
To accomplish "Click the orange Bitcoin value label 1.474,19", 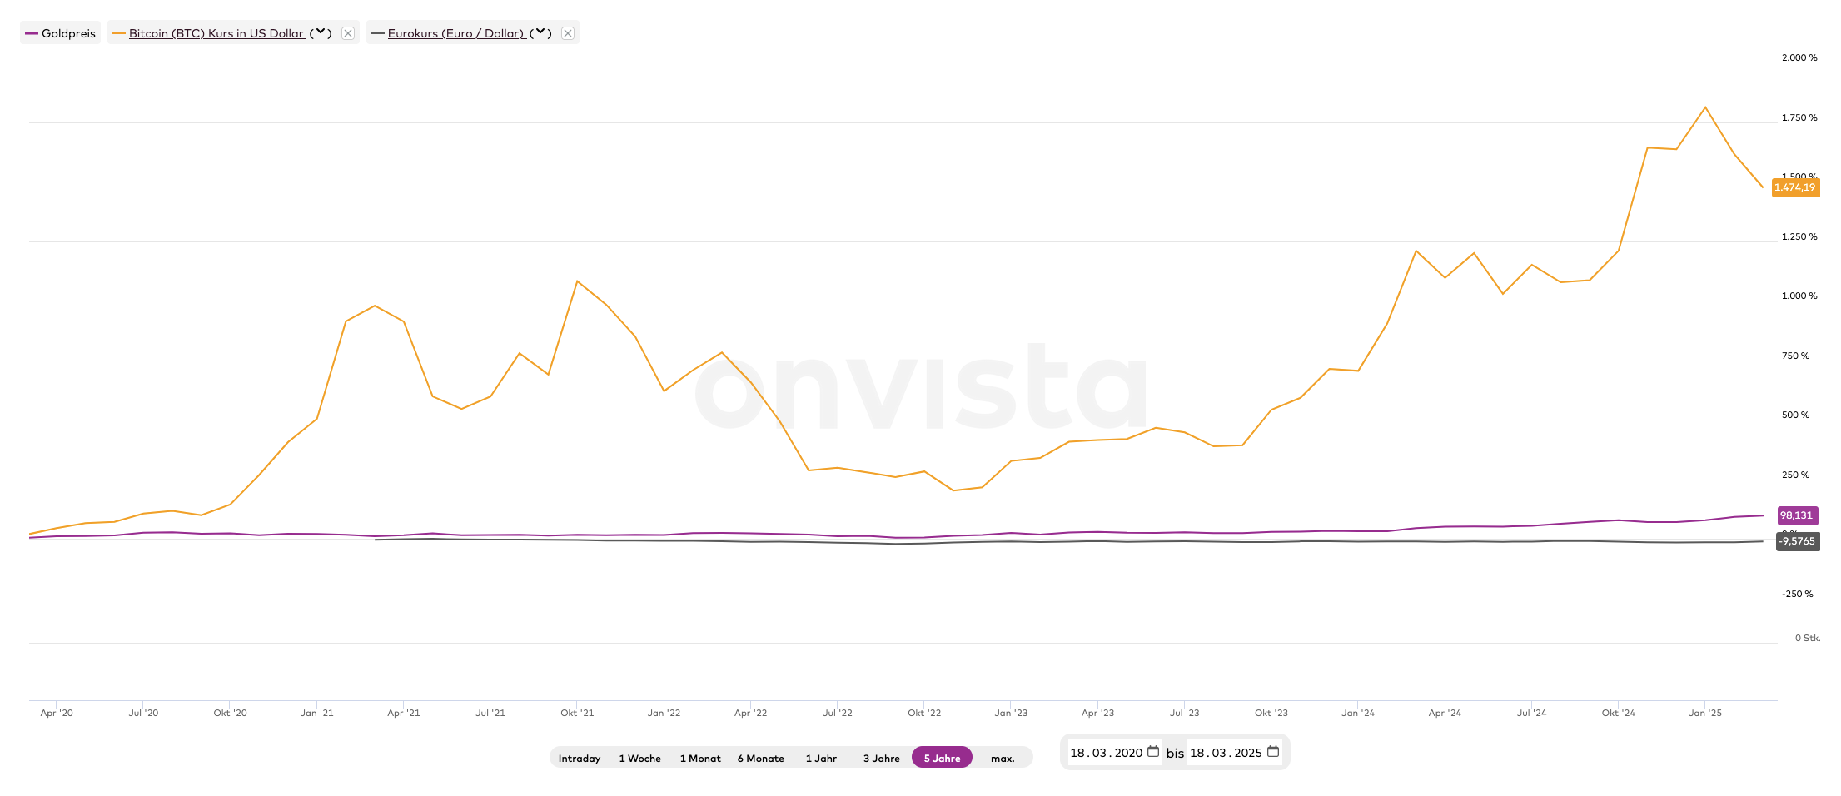I will 1794,187.
